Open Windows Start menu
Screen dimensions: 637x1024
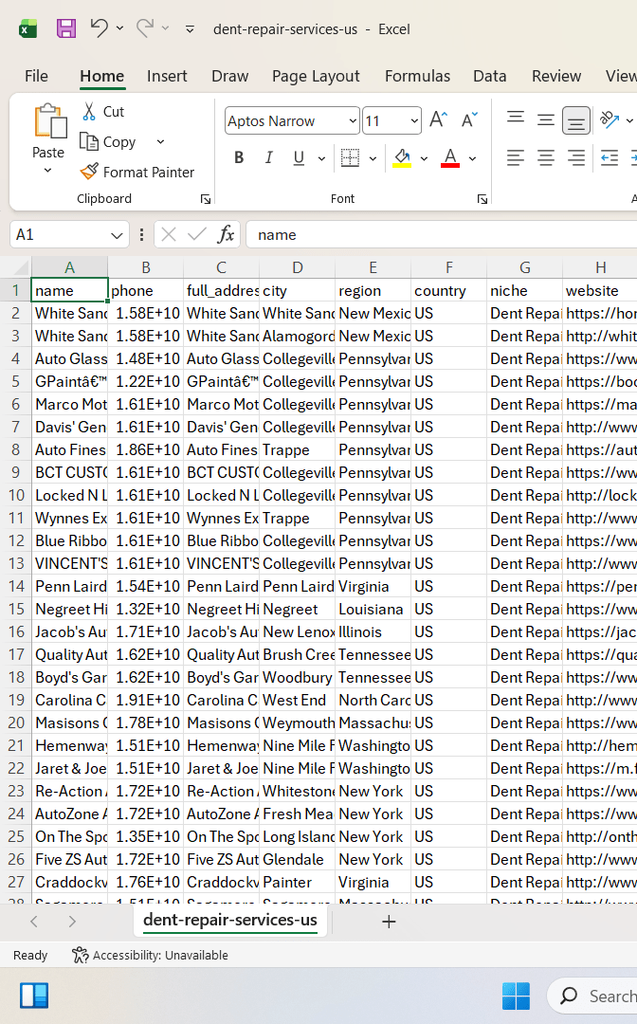(516, 996)
